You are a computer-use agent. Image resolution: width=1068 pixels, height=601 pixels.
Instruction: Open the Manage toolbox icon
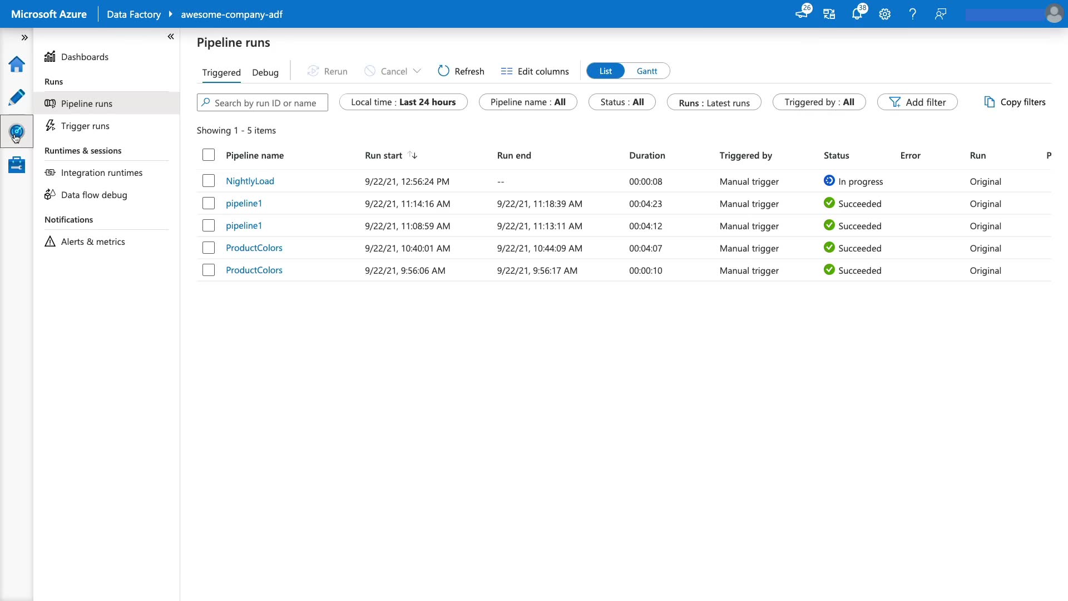tap(17, 165)
